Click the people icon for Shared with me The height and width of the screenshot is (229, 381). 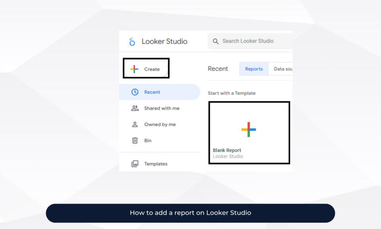coord(134,108)
